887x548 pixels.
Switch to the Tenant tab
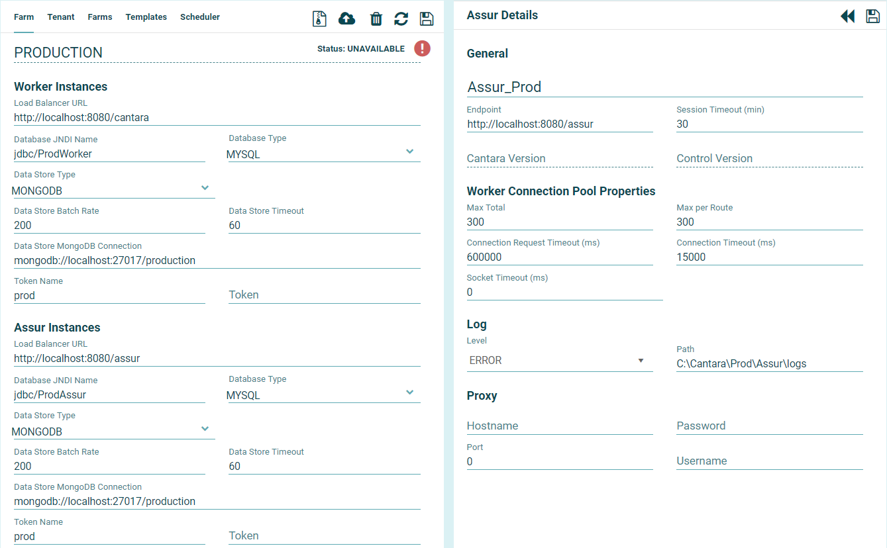[x=61, y=17]
